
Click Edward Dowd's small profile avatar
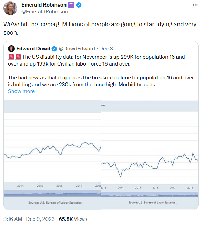pos(11,49)
